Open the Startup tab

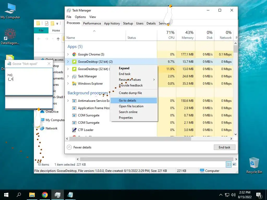point(128,23)
